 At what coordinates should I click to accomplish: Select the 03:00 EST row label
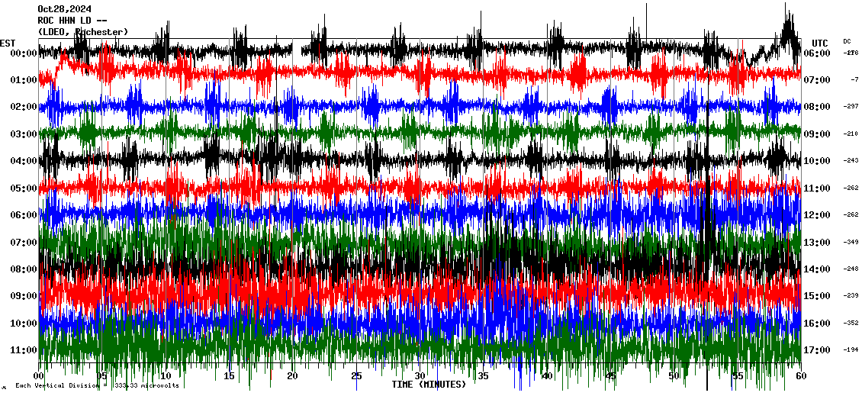pyautogui.click(x=24, y=134)
